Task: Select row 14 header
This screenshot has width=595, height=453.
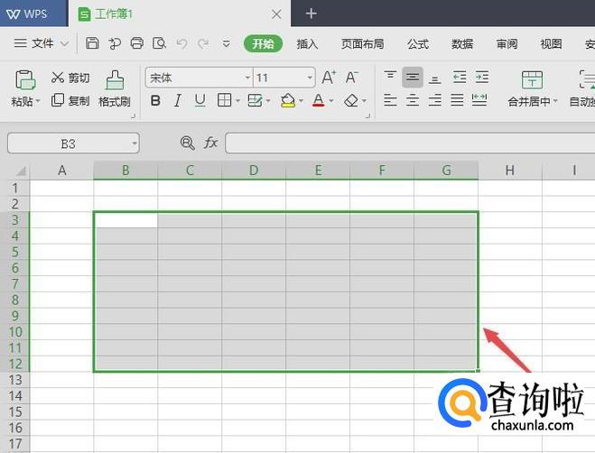Action: tap(15, 396)
